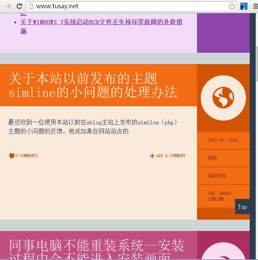Open the blue bird extension icon
The width and height of the screenshot is (258, 260).
pyautogui.click(x=244, y=6)
